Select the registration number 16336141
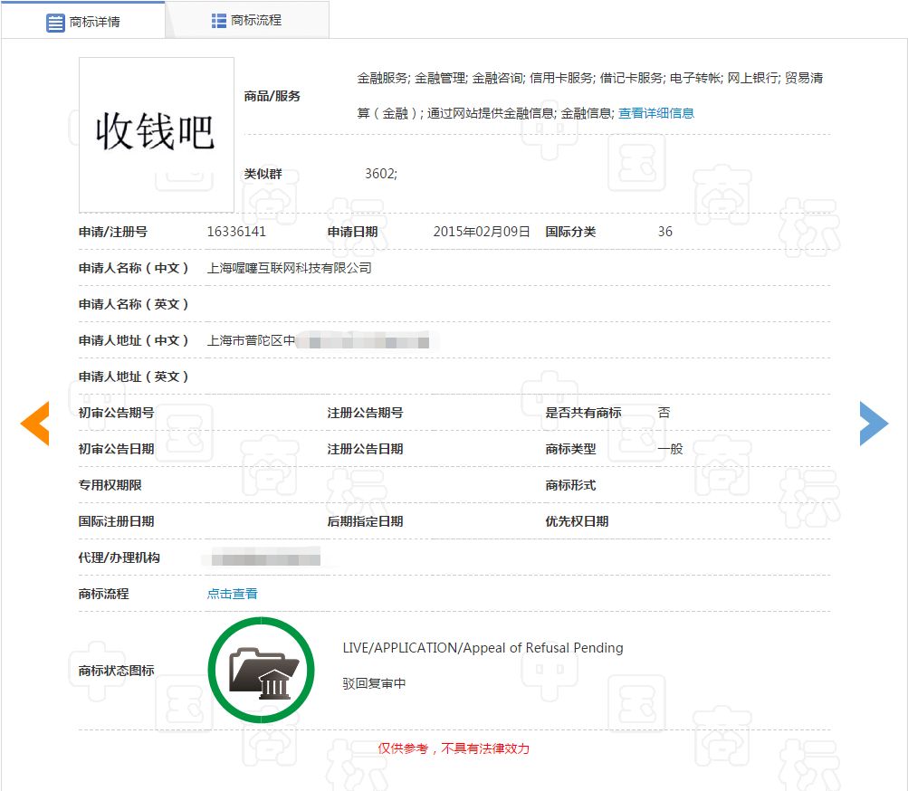This screenshot has height=791, width=908. pos(236,232)
